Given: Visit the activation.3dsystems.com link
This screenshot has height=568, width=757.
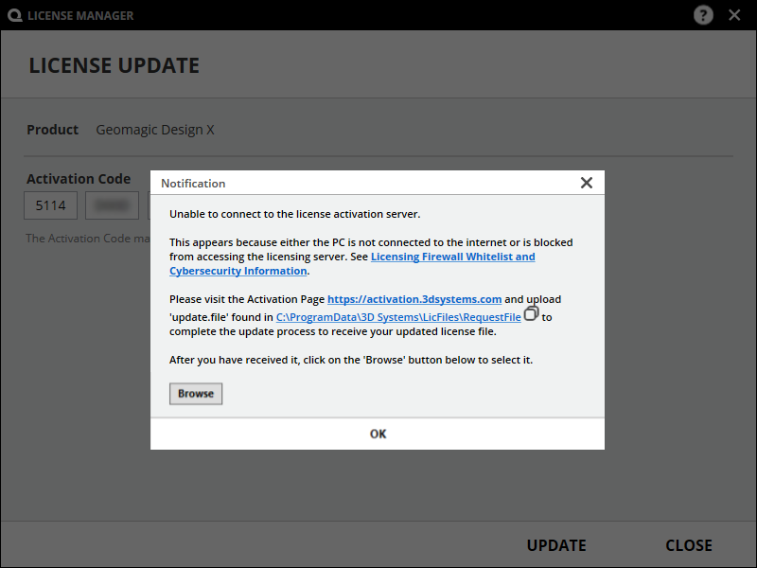Looking at the screenshot, I should (x=414, y=299).
